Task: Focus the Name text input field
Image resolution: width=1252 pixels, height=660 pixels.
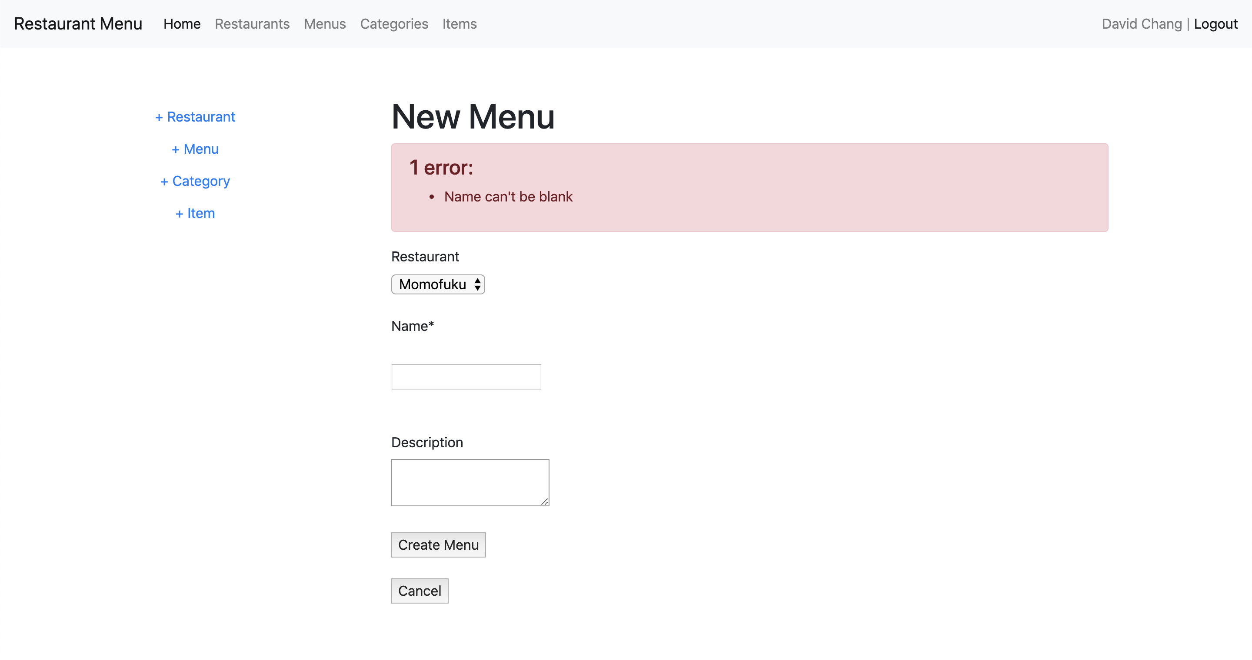Action: point(466,376)
